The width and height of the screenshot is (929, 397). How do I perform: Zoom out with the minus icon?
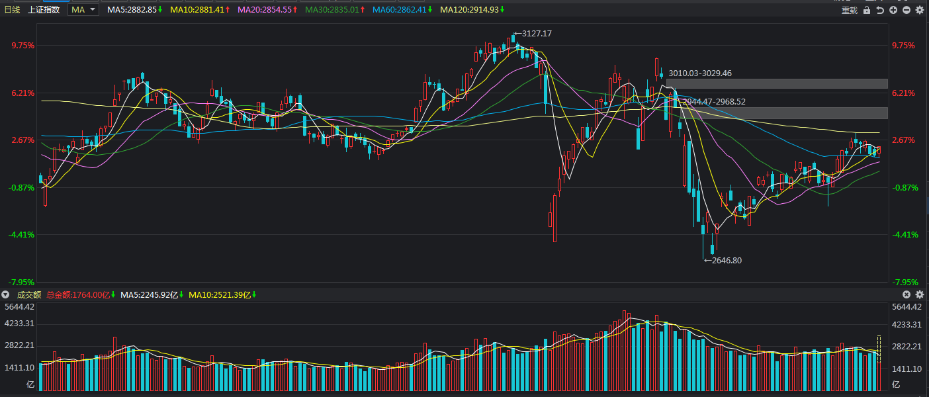pos(907,10)
